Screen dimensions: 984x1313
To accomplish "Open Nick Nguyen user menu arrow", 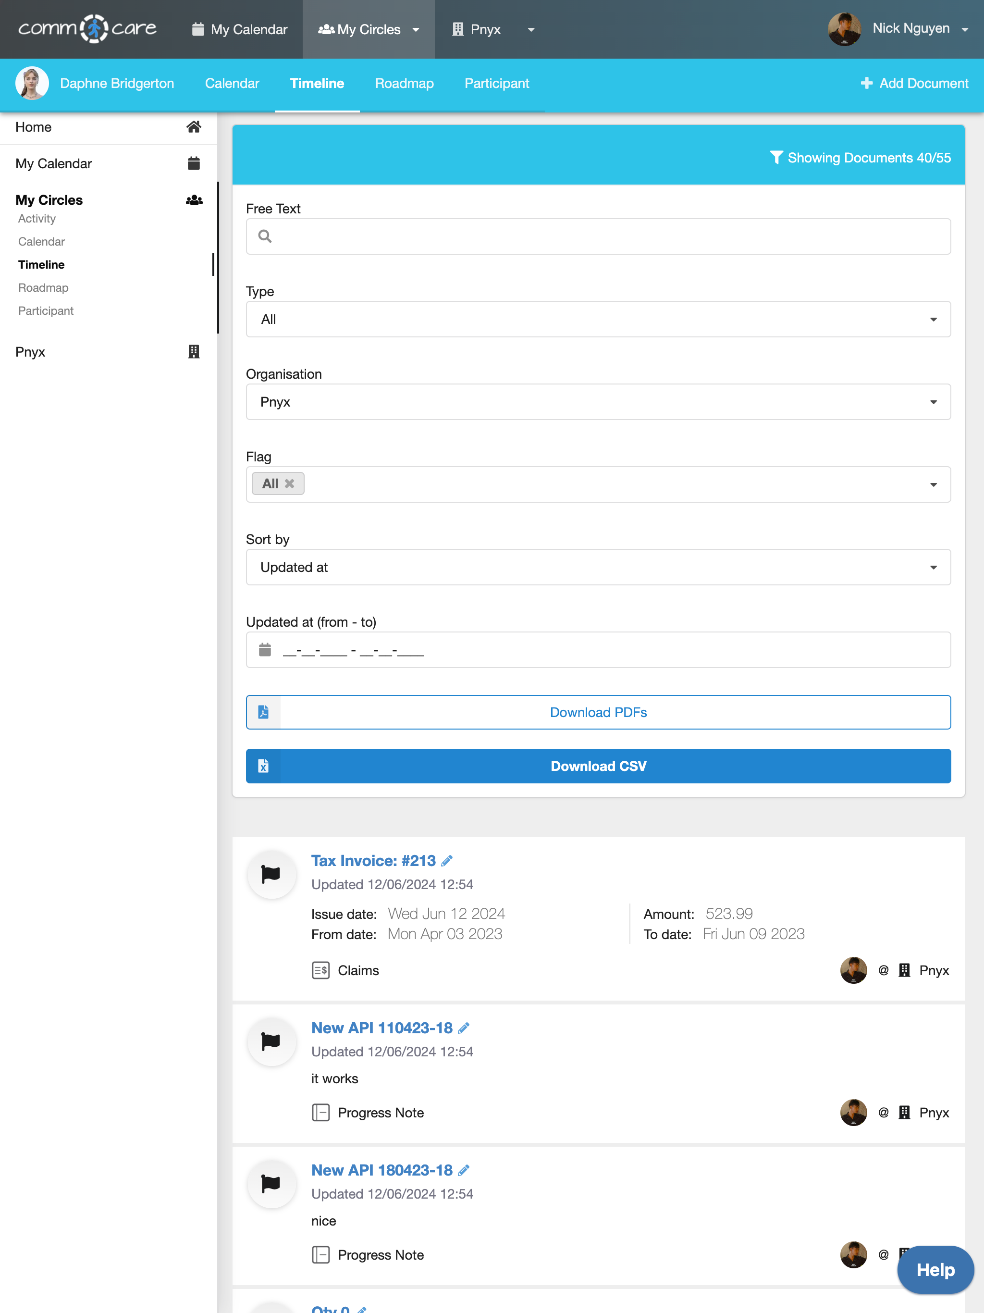I will (x=965, y=29).
